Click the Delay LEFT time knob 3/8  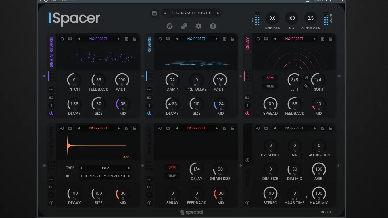coord(295,80)
